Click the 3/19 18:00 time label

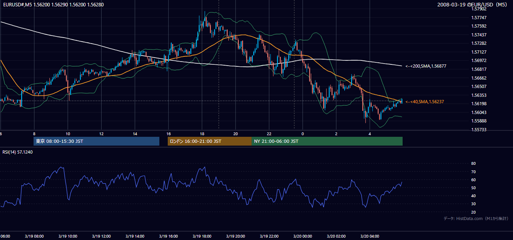click(x=202, y=236)
